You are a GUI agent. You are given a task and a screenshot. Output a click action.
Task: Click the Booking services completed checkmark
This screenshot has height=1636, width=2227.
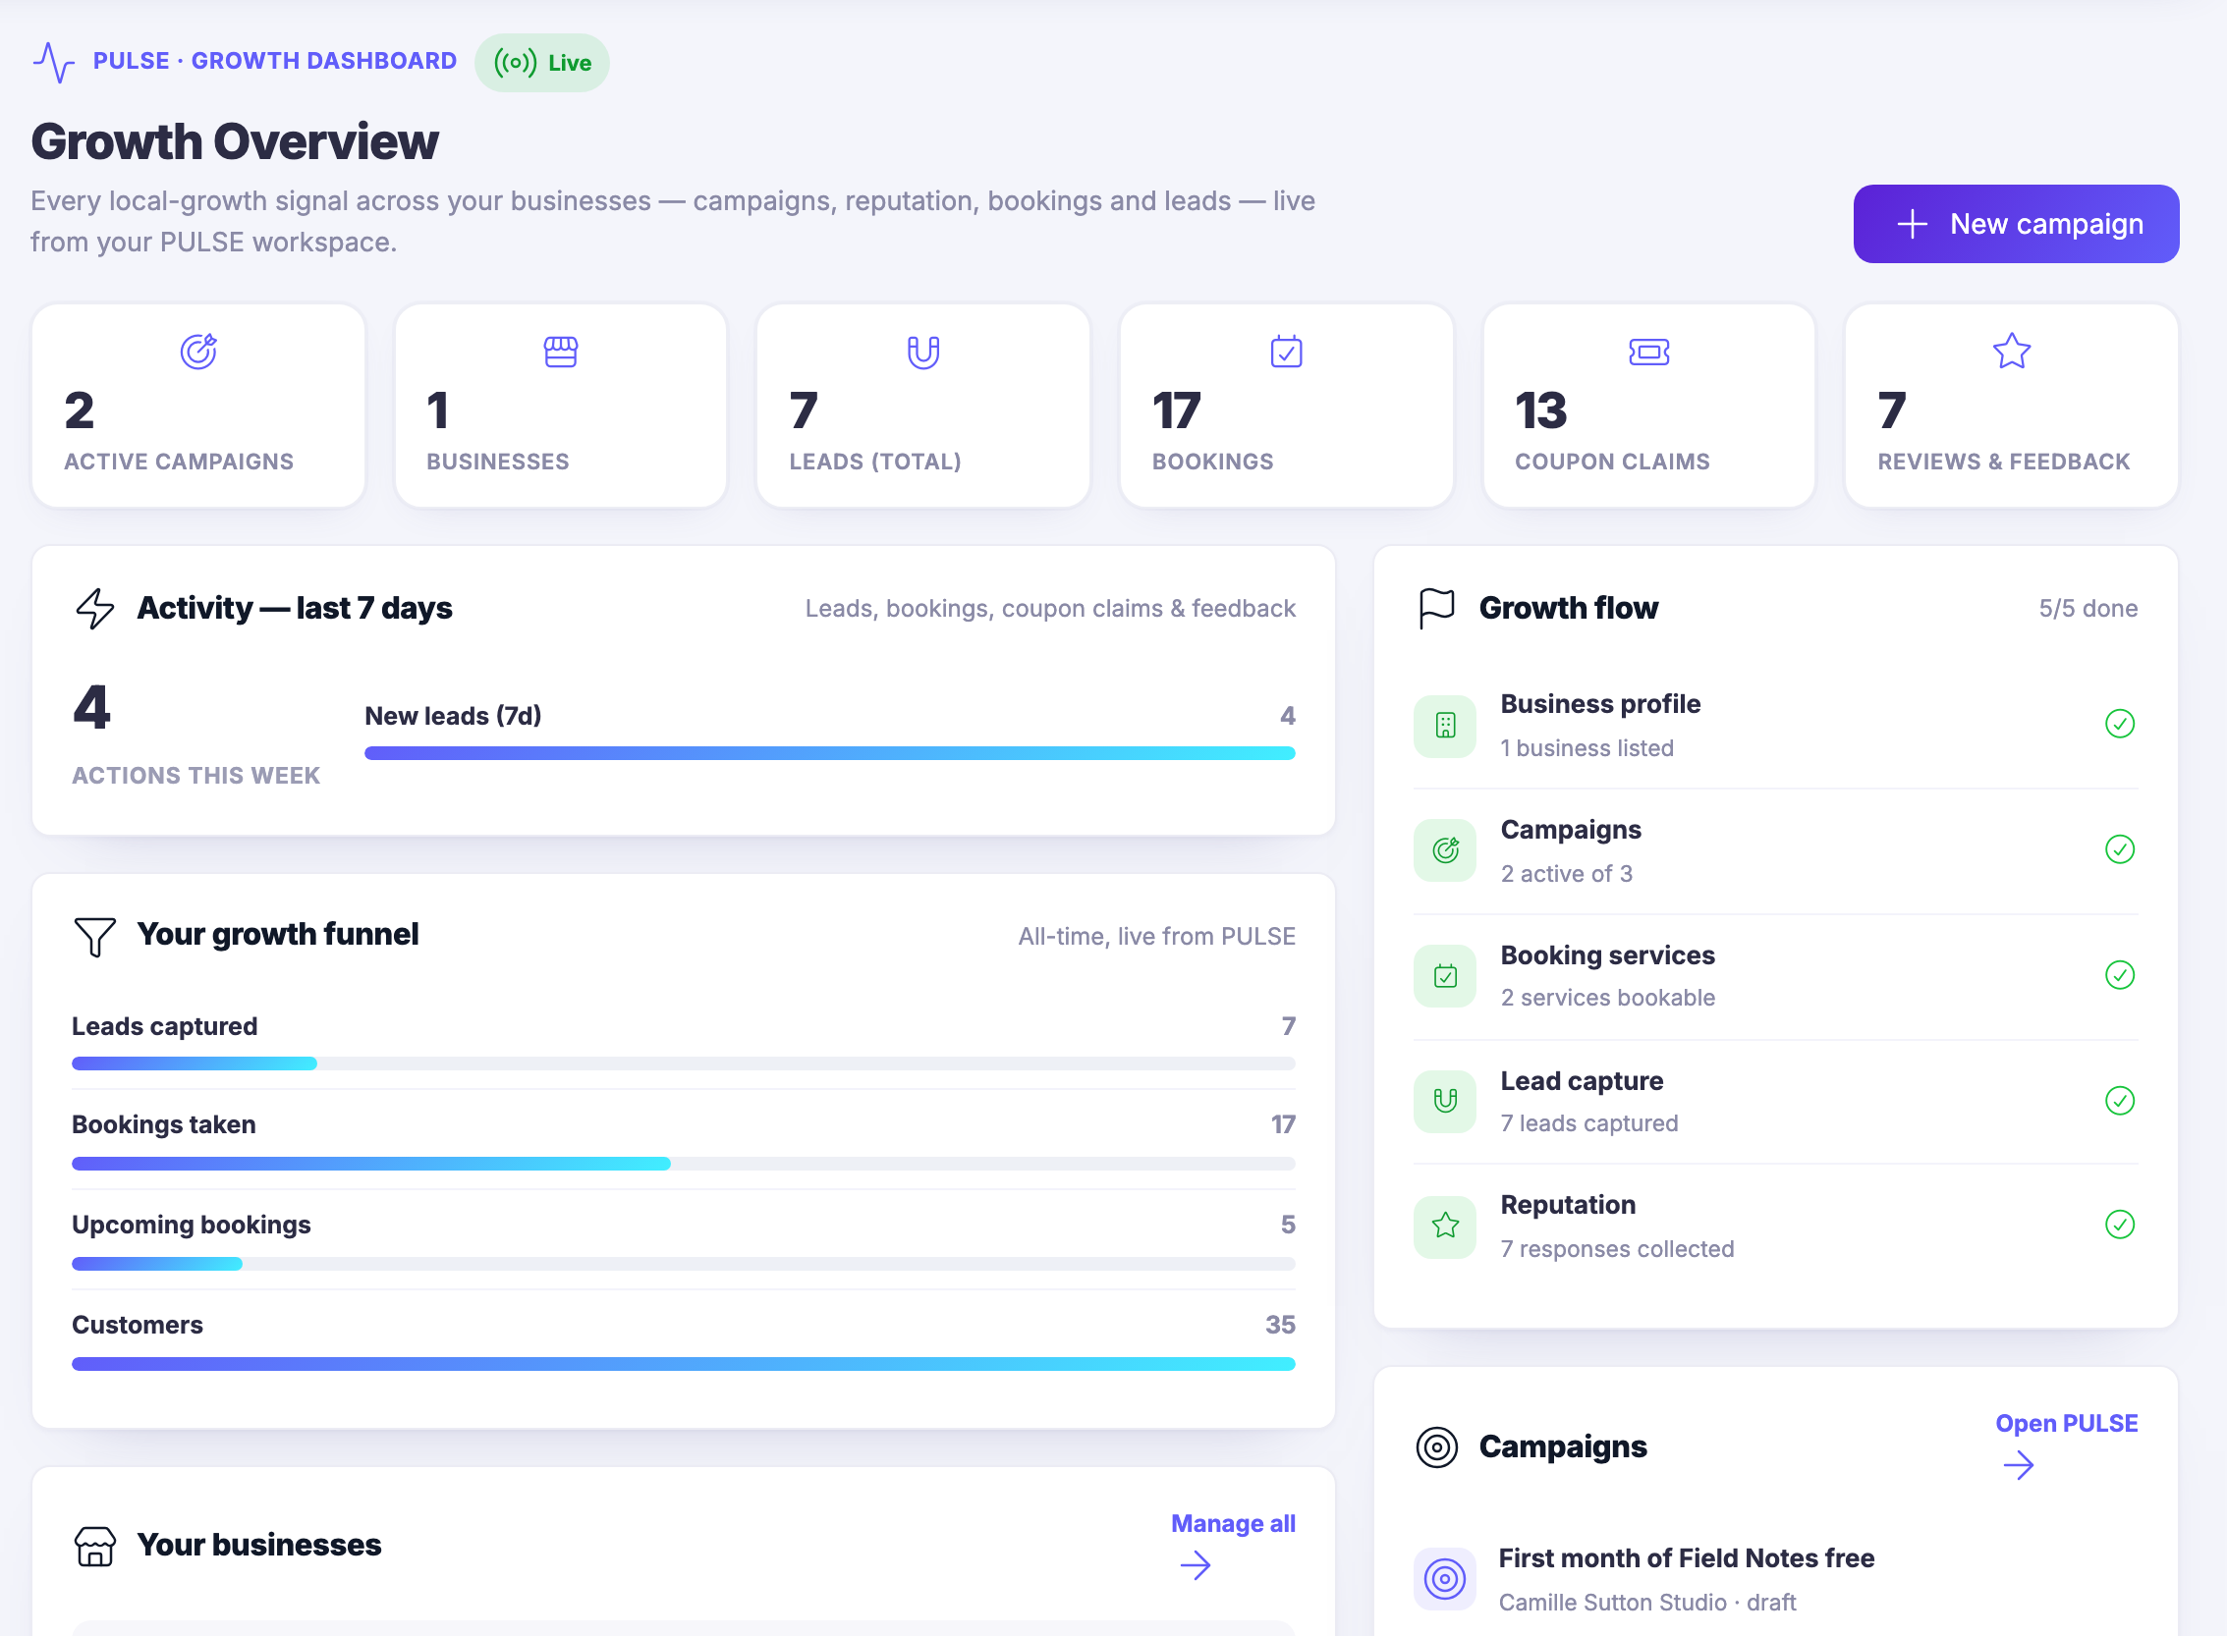pos(2119,975)
